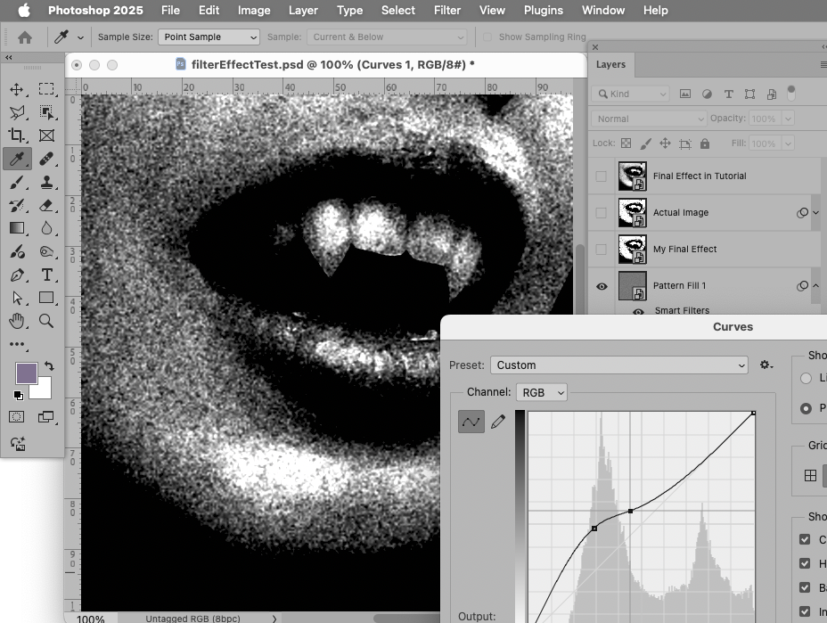This screenshot has height=623, width=827.
Task: Open the Sample Size dropdown set to Point Sample
Action: (x=209, y=37)
